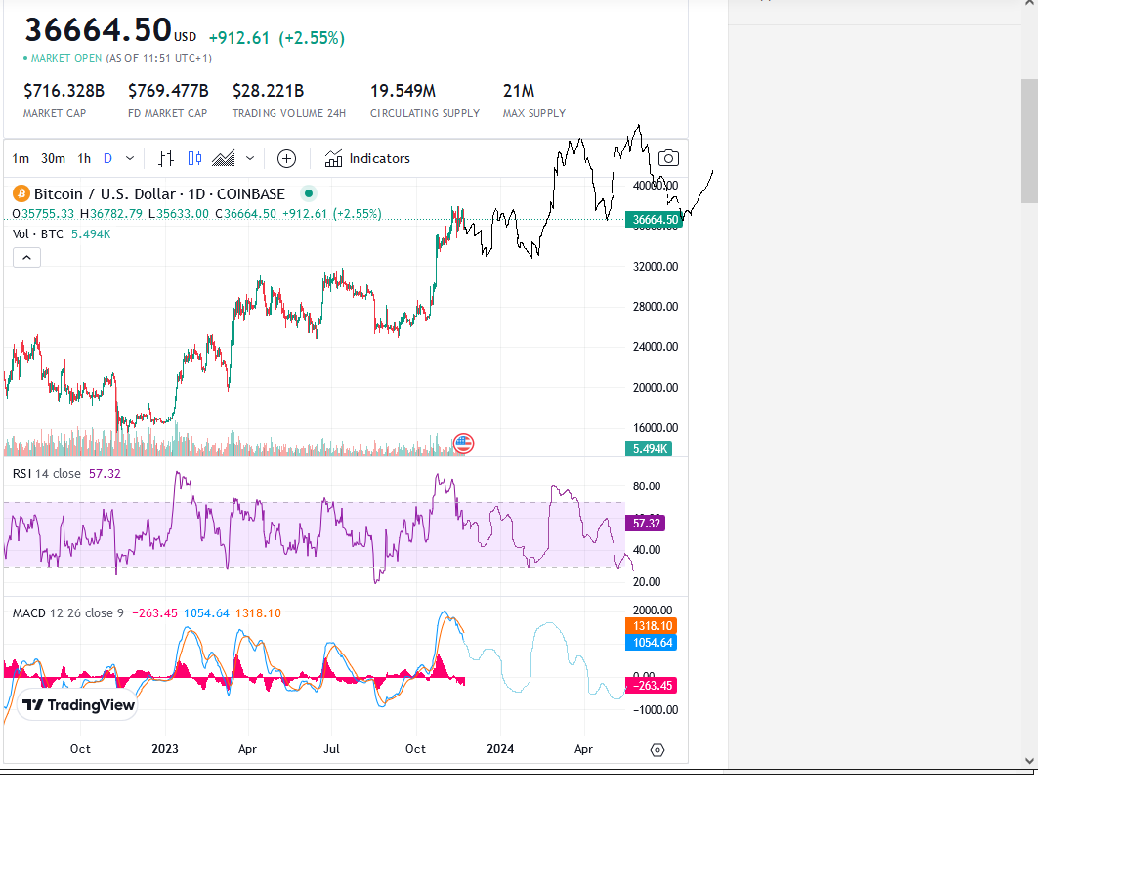Expand the chart style dropdown arrow
Viewport: 1144px width, 886px height.
[x=249, y=158]
